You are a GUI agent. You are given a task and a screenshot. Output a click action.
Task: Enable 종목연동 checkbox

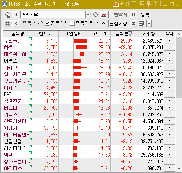coord(72,23)
